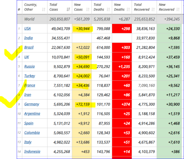Sort table by Total Cases column

68,10
